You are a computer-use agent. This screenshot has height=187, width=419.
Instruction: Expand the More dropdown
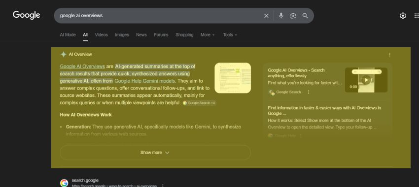(x=208, y=34)
